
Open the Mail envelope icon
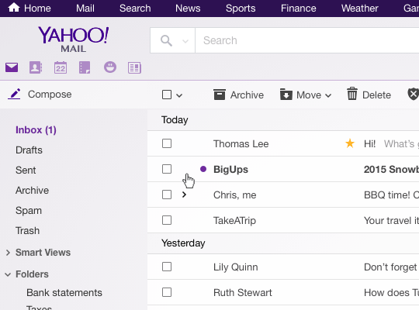[x=12, y=67]
